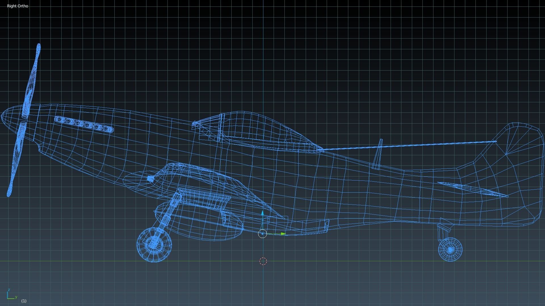
Task: Click the '(1)' frame indicator text
Action: point(24,301)
